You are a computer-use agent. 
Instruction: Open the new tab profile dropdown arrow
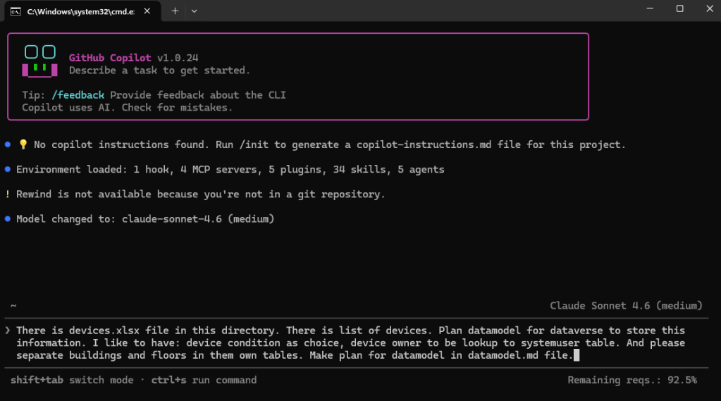click(194, 11)
